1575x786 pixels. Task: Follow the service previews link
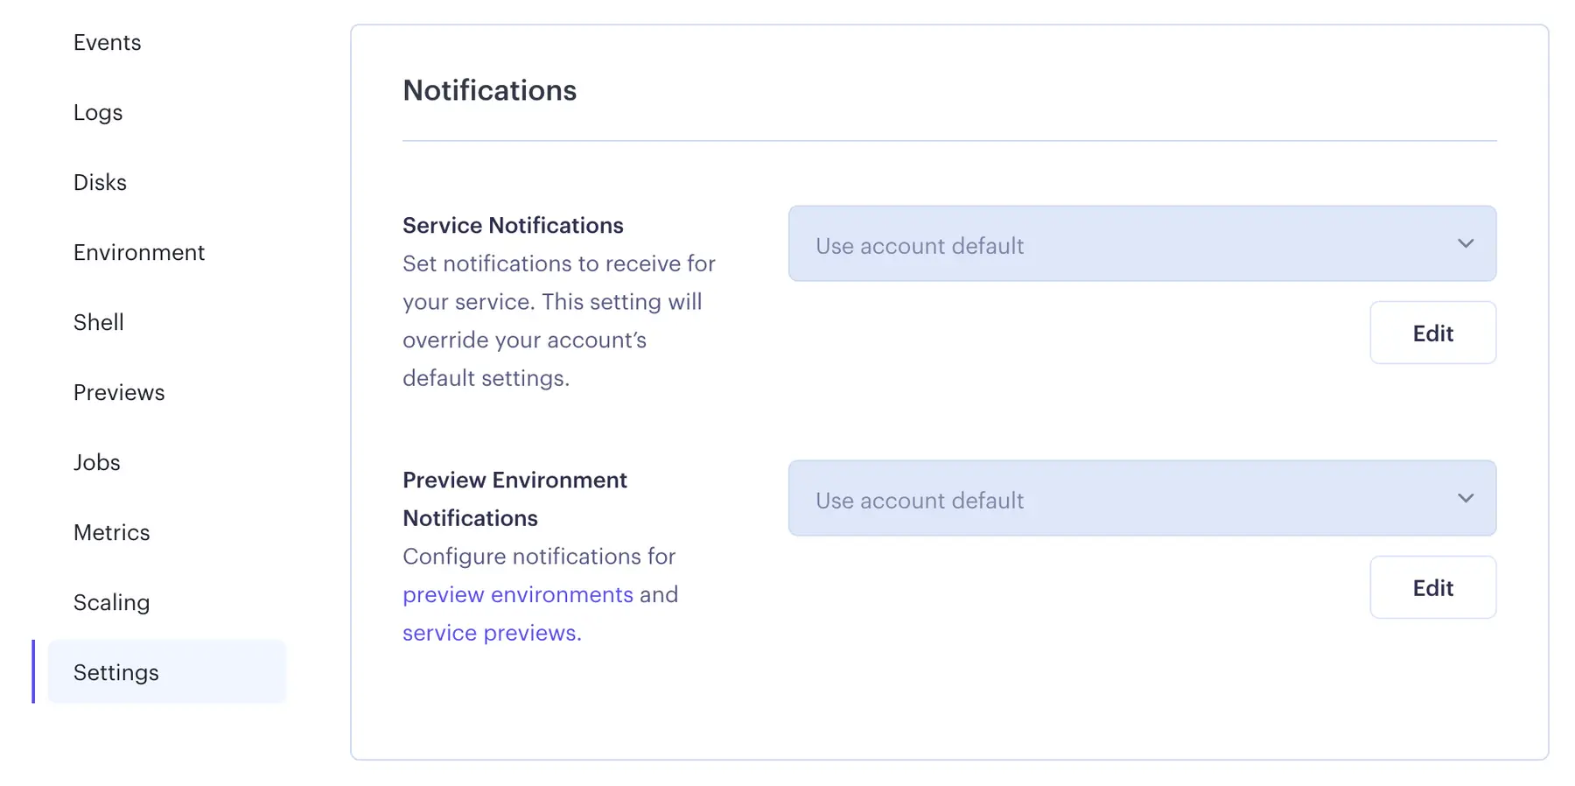pyautogui.click(x=489, y=632)
